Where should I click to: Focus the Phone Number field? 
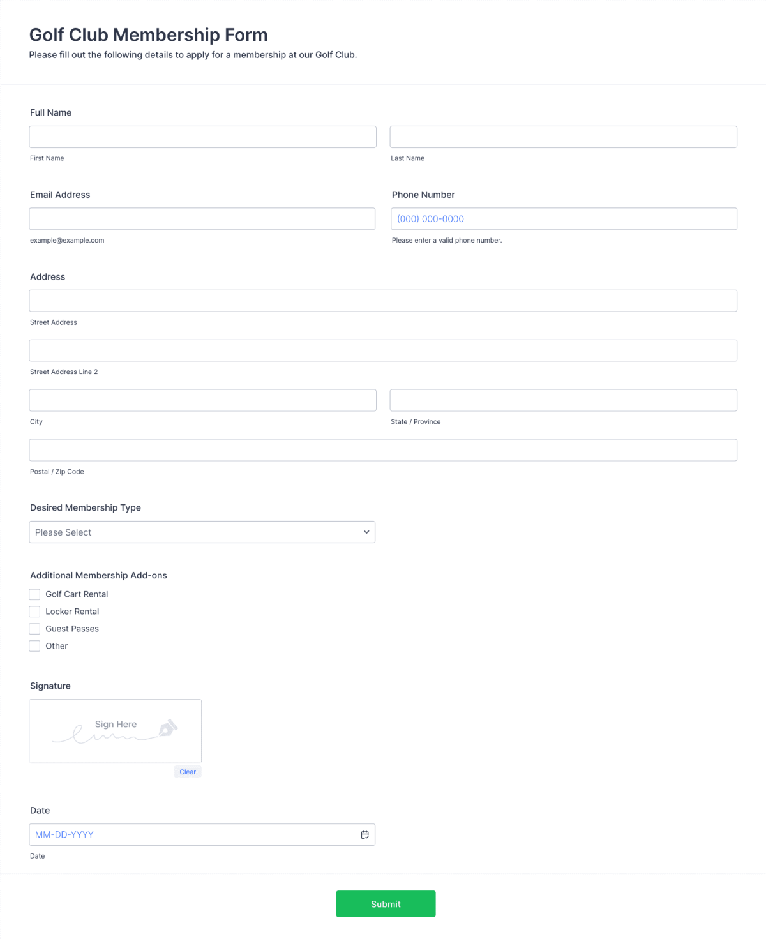[564, 218]
